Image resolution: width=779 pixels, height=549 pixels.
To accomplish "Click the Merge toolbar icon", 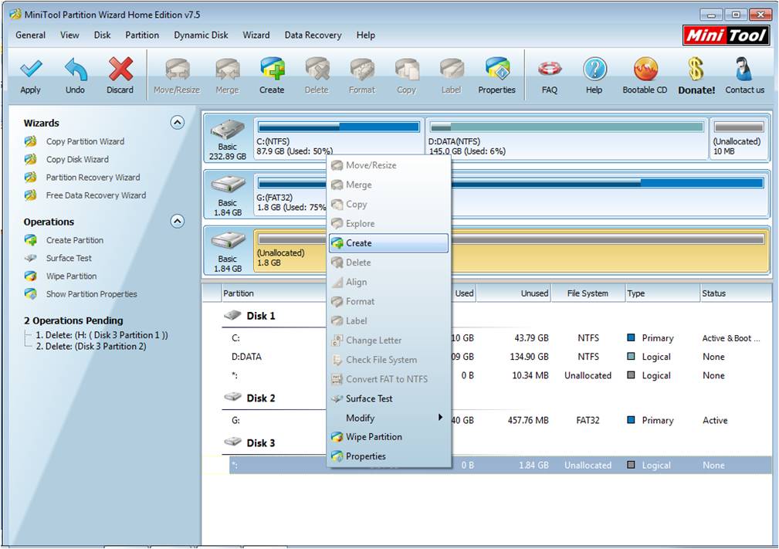I will click(227, 69).
